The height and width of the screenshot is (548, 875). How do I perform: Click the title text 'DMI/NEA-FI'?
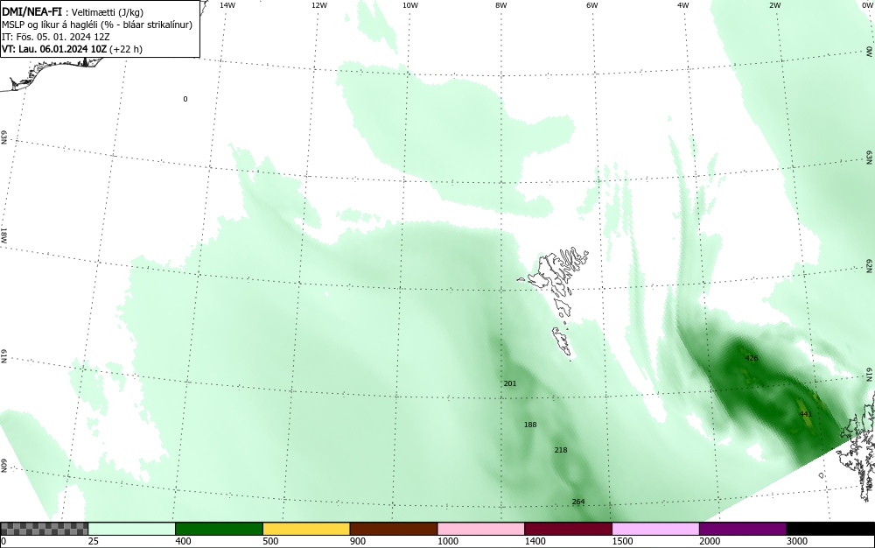pyautogui.click(x=31, y=11)
